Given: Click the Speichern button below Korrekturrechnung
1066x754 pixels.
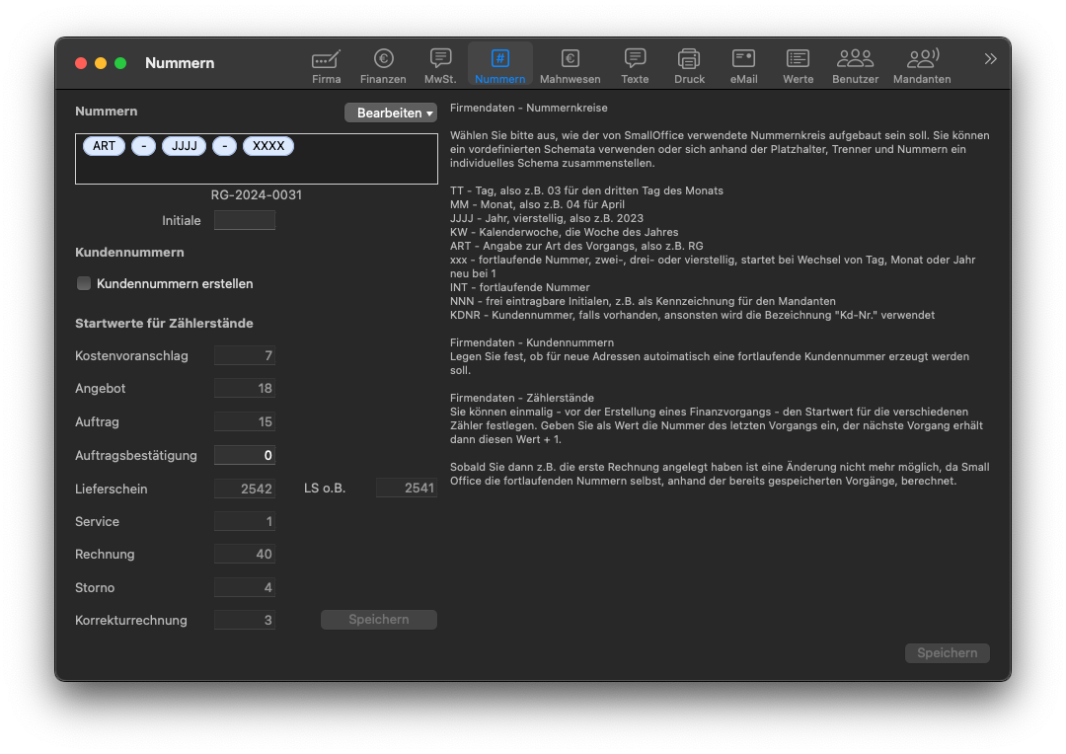Looking at the screenshot, I should click(x=378, y=620).
